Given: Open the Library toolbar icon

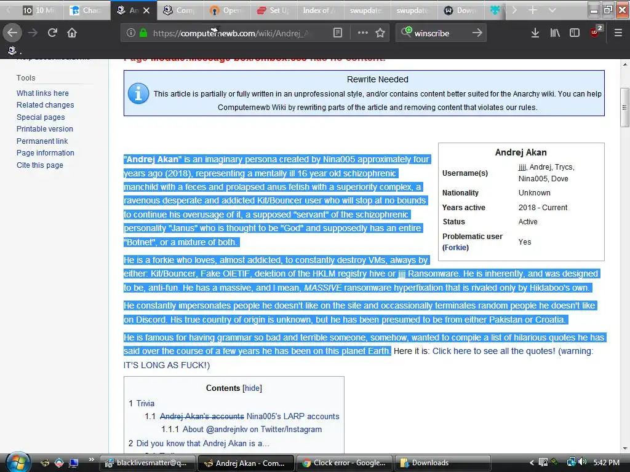Looking at the screenshot, I should [555, 33].
